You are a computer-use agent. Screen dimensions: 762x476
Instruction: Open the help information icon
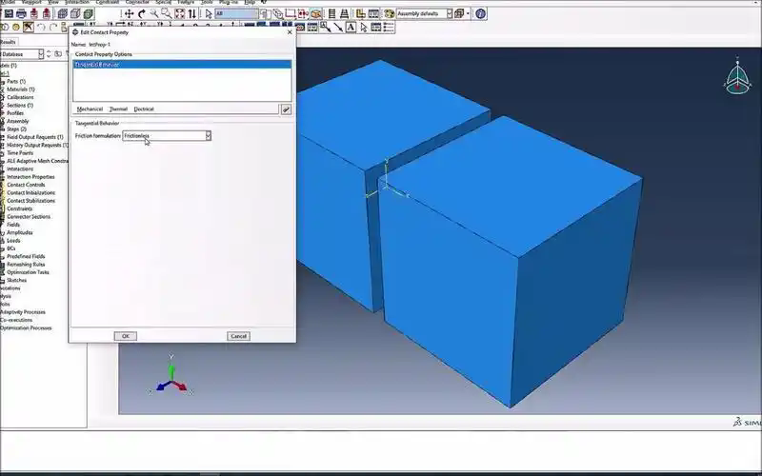[x=481, y=14]
